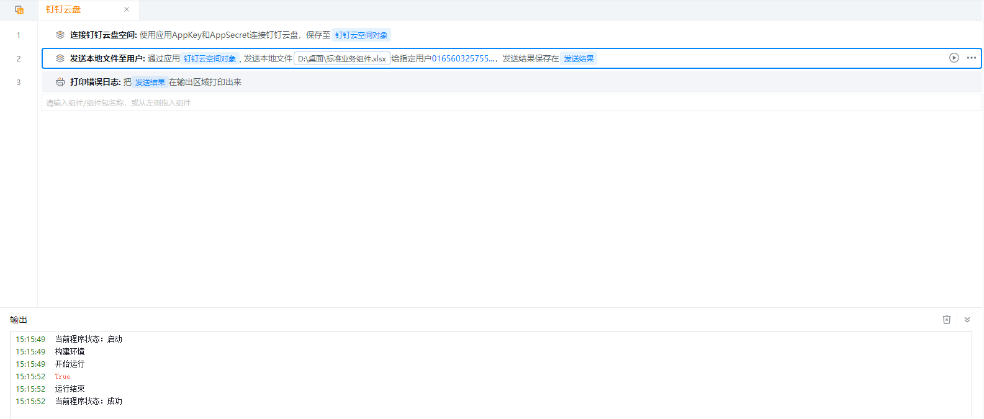Close the 钉钉云盘 tab
Screen dimensions: 984x419
point(127,9)
